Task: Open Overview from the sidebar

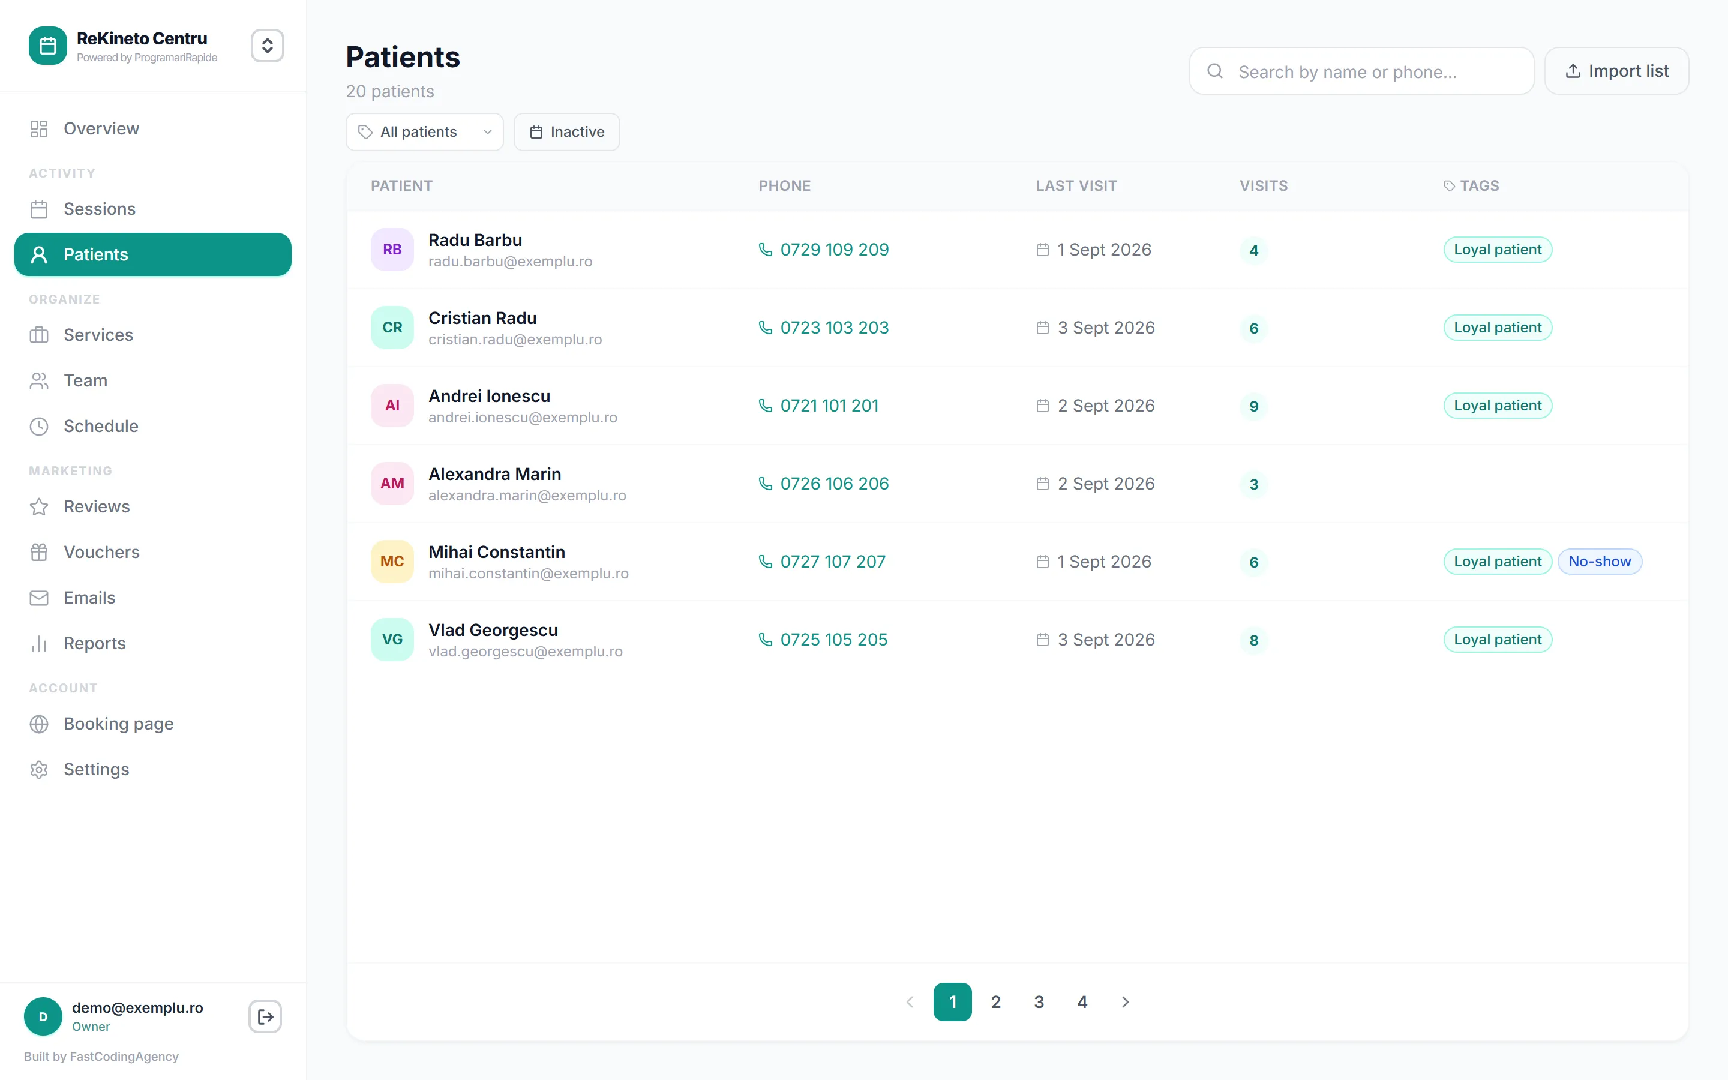Action: tap(153, 128)
